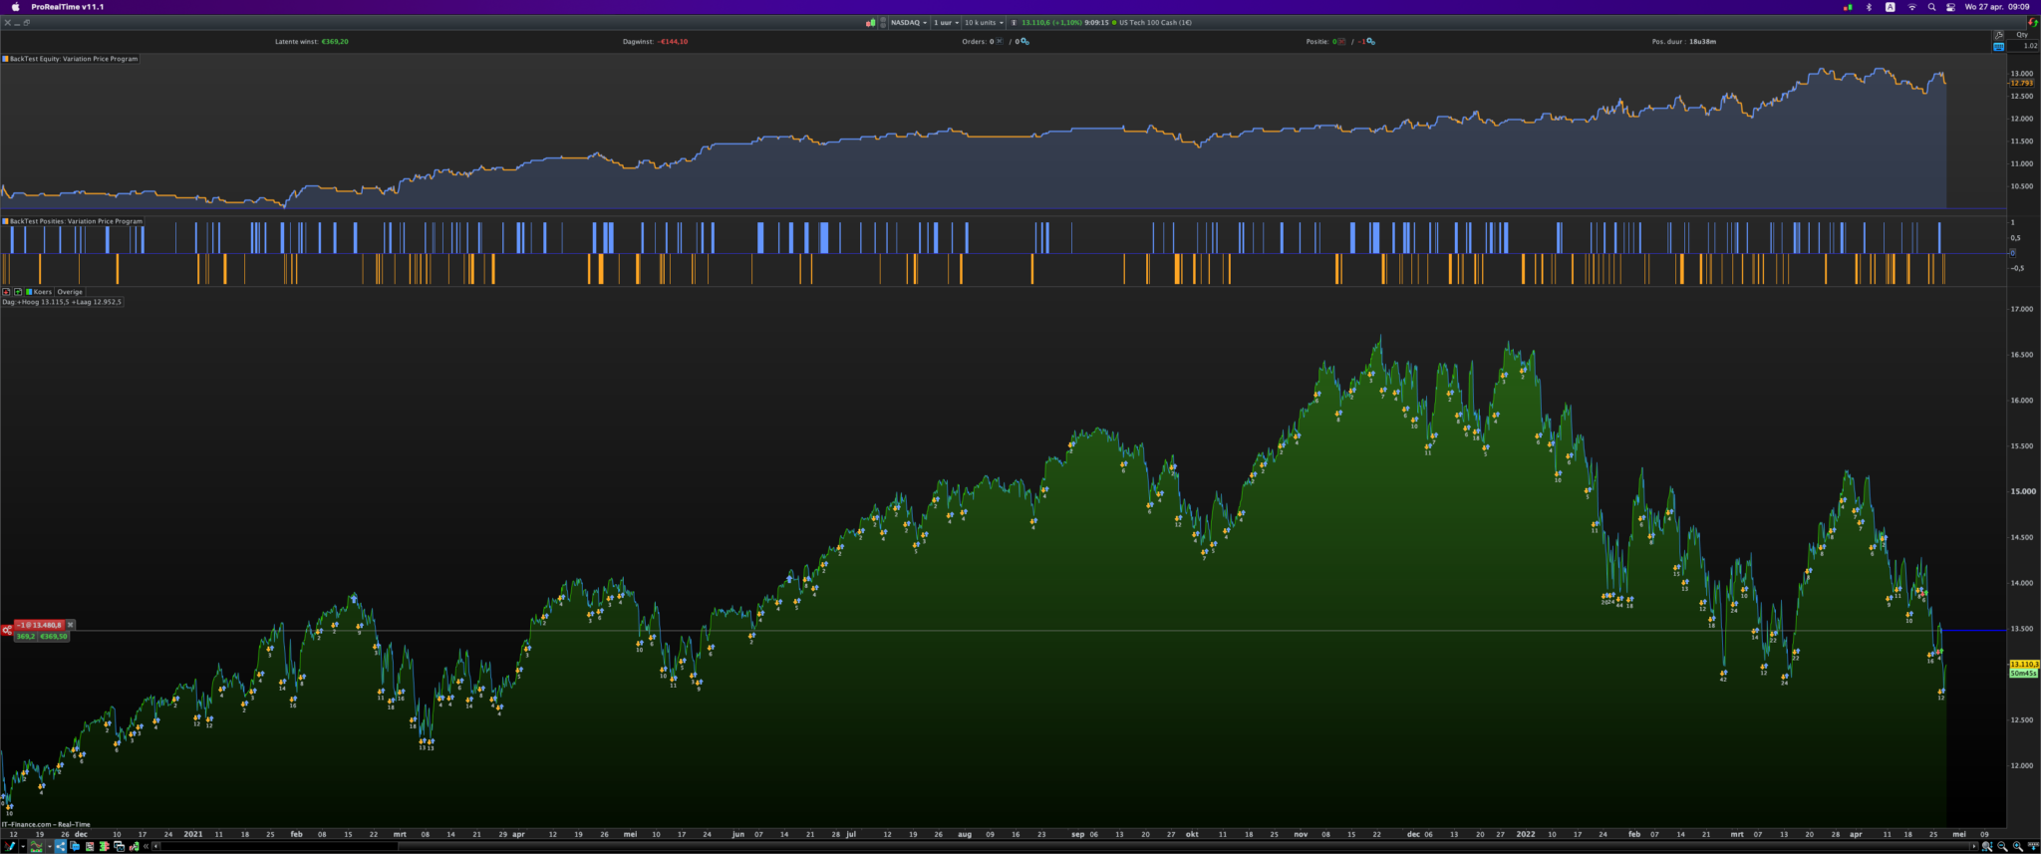Open macOS Spotlight search
2041x854 pixels.
pos(1931,7)
